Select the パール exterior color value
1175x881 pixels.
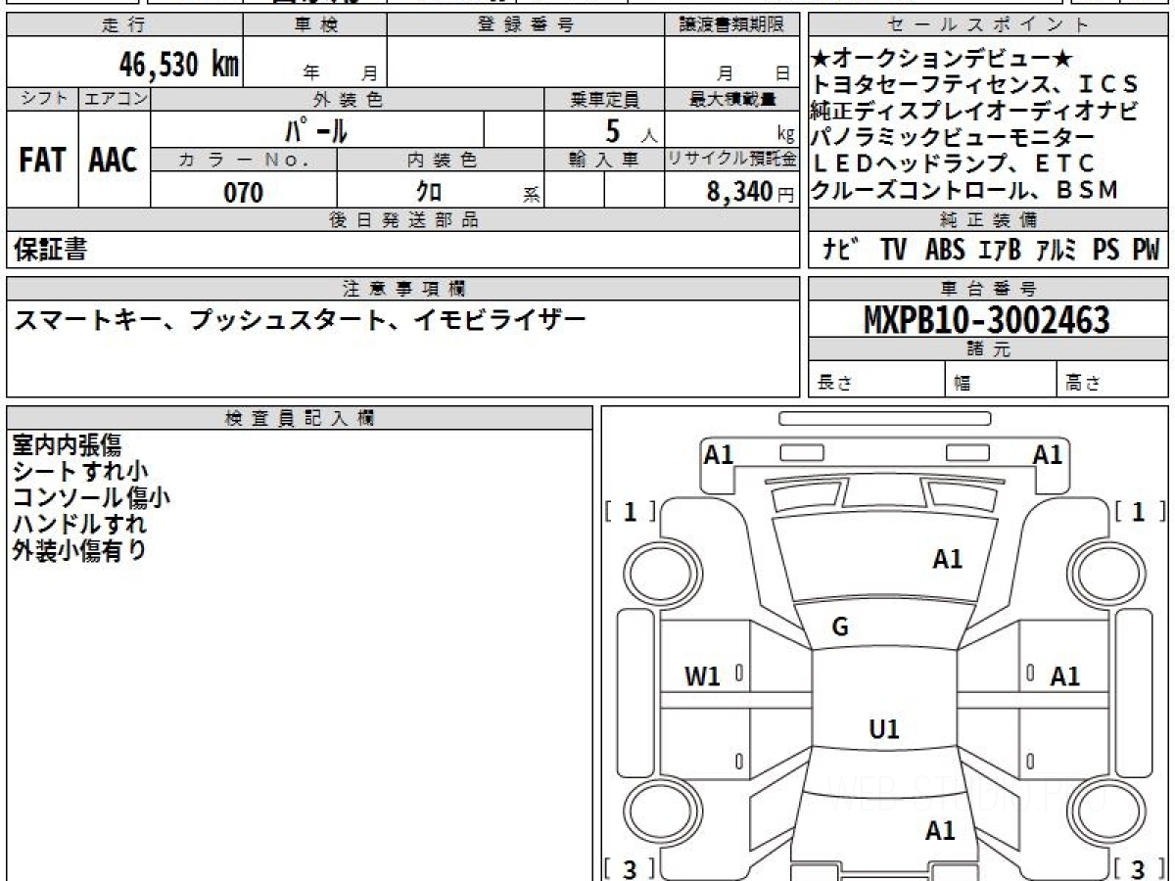pos(316,129)
